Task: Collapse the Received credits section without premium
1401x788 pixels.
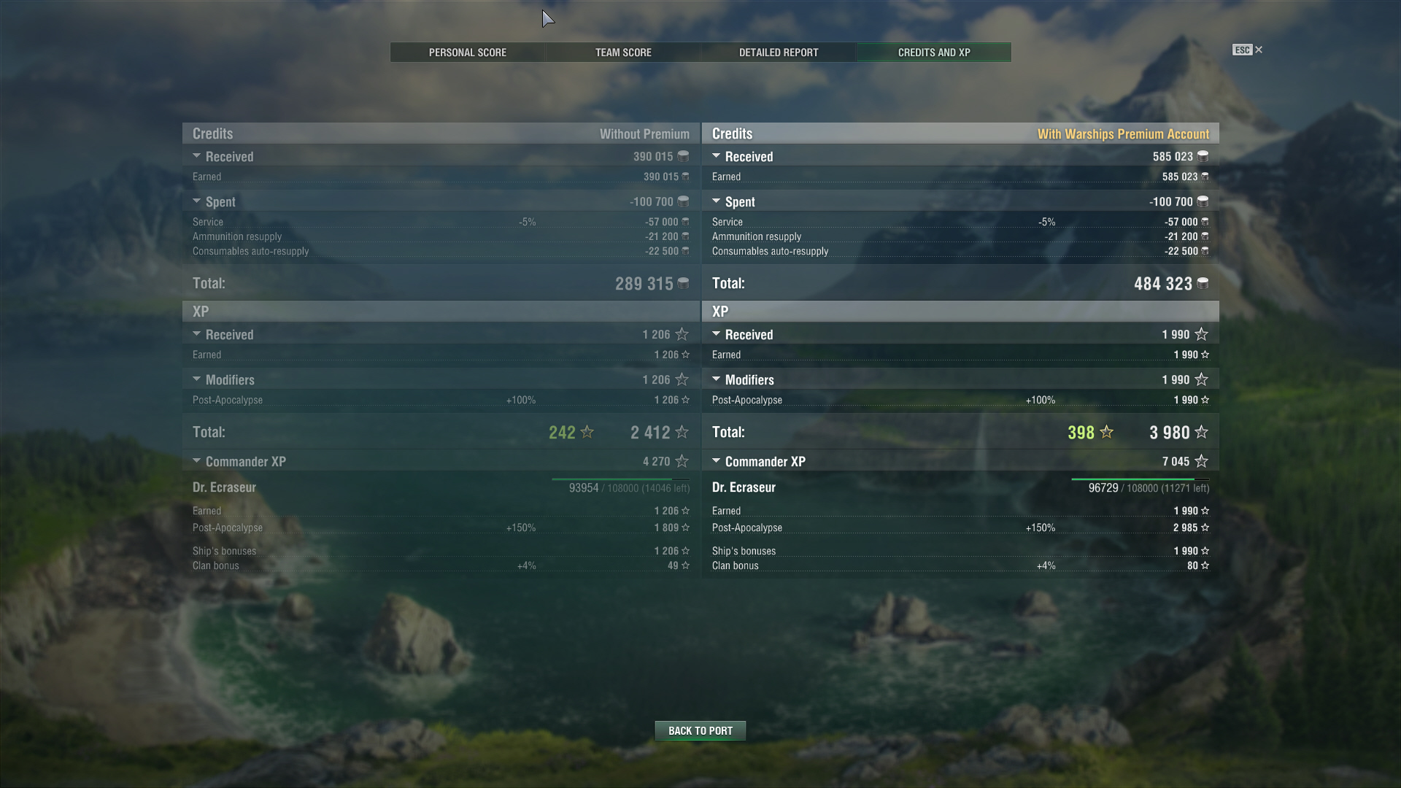Action: [196, 156]
